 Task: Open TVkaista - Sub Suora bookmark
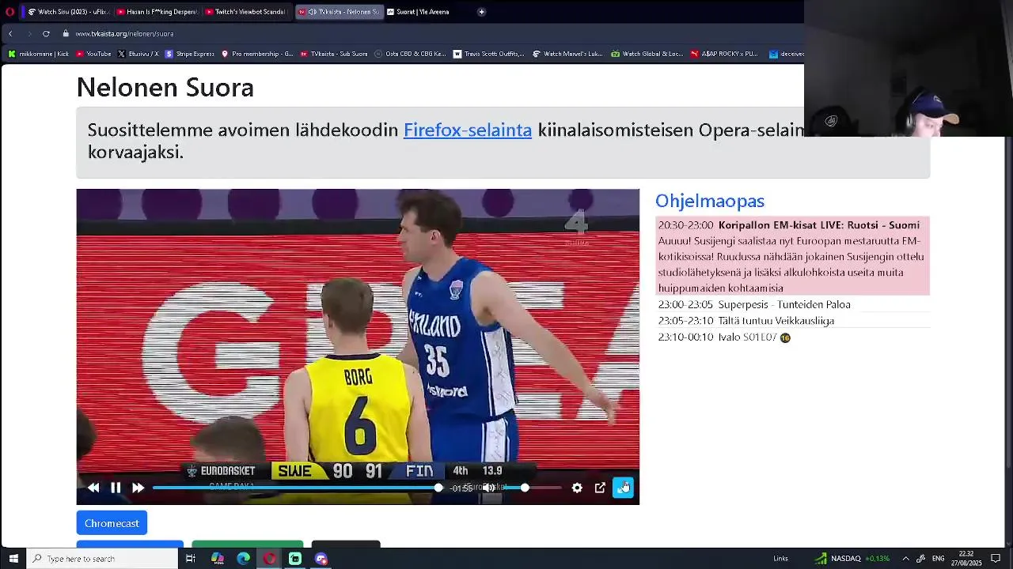334,54
